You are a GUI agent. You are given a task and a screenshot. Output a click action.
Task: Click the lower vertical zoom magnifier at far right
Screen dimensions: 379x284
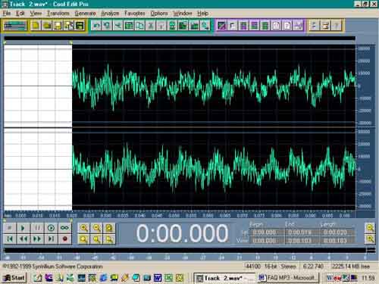pyautogui.click(x=370, y=239)
